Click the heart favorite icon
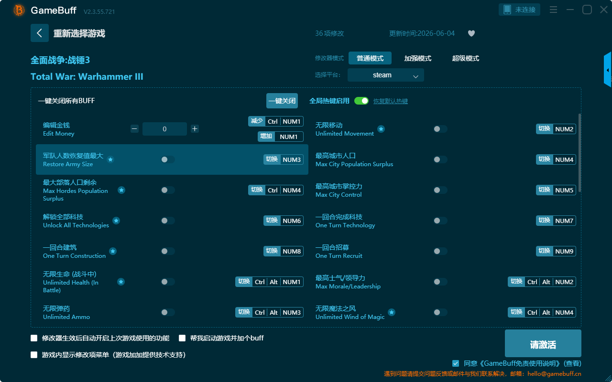Screen dimensions: 612x382 pyautogui.click(x=471, y=33)
